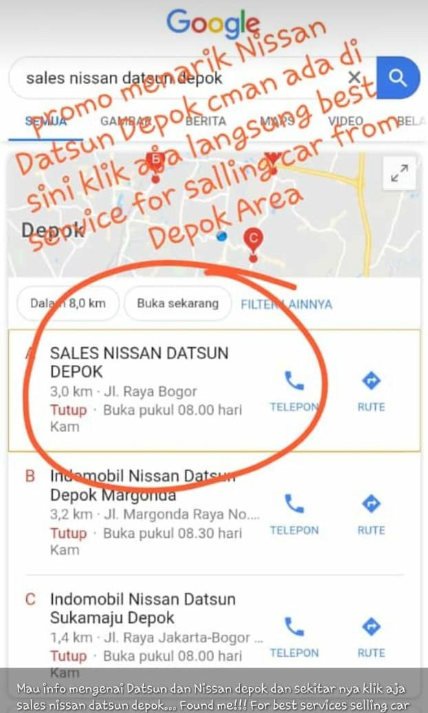428x713 pixels.
Task: Select map pin B marker
Action: [x=156, y=164]
